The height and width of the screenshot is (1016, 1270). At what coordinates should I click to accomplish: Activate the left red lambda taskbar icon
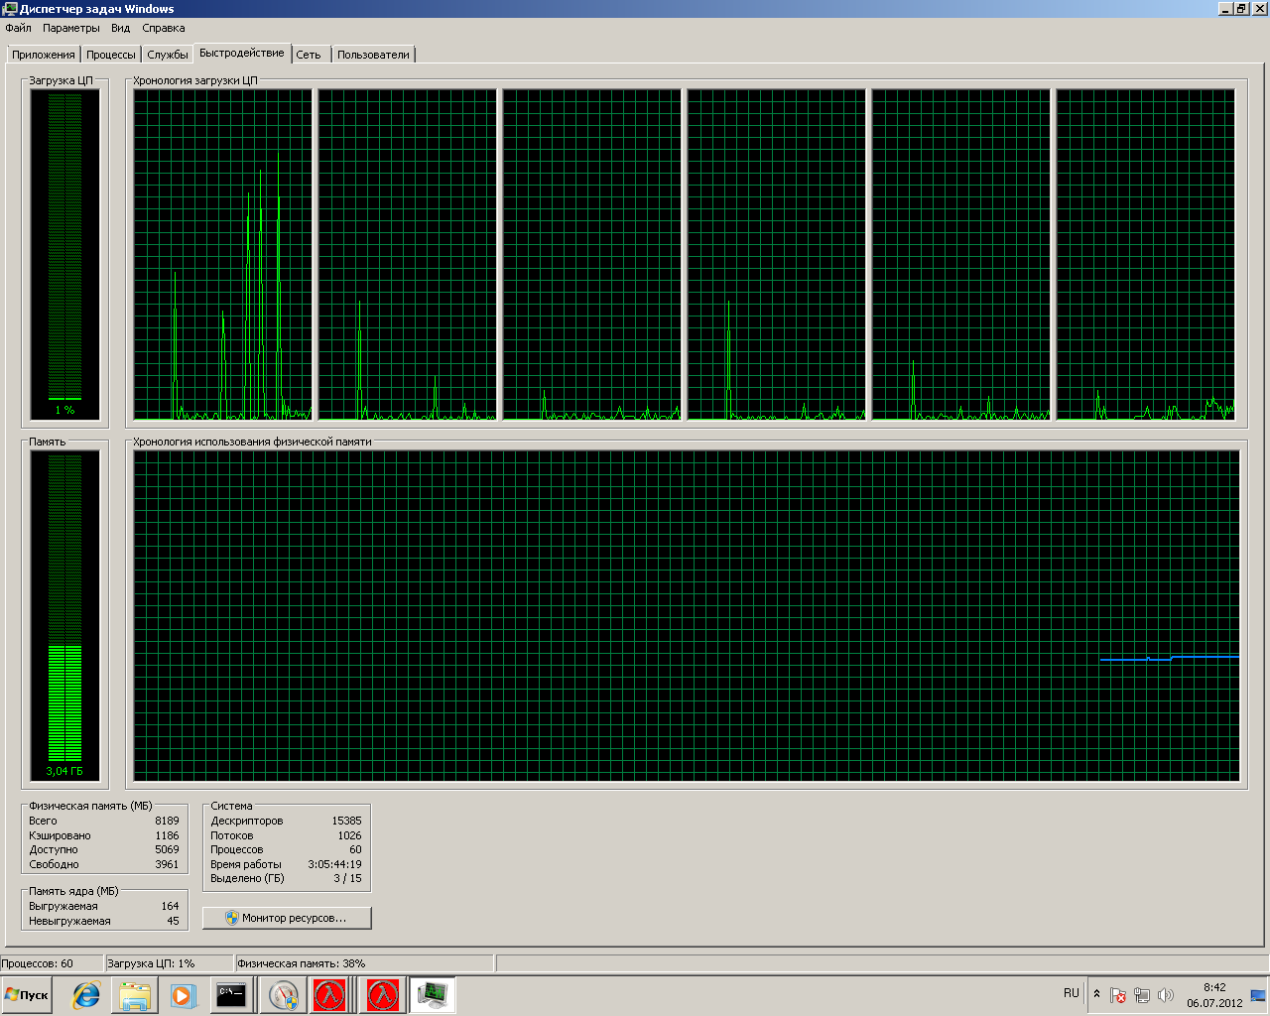[x=330, y=995]
